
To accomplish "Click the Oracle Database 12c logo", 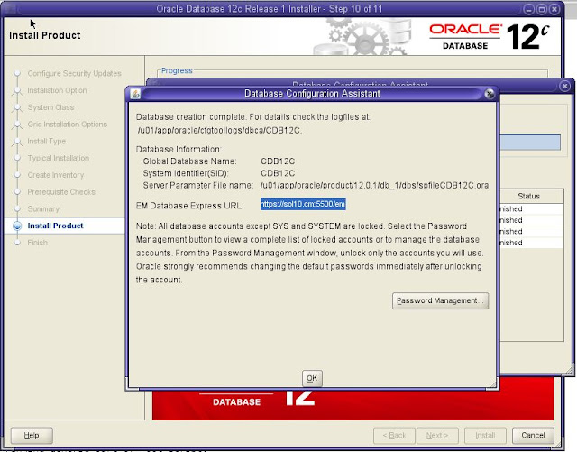I will [x=490, y=36].
